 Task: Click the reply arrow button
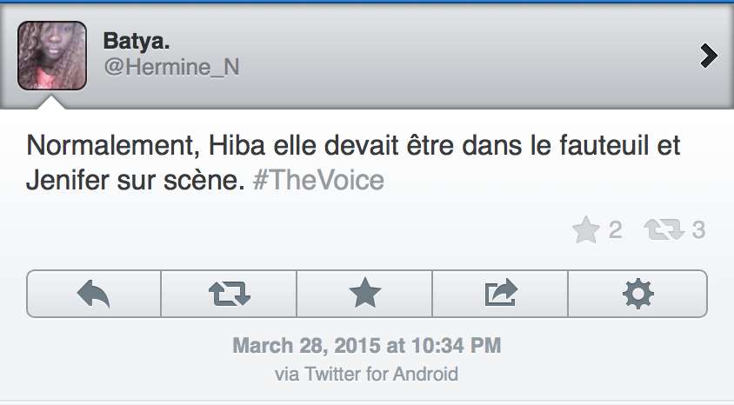pyautogui.click(x=94, y=295)
